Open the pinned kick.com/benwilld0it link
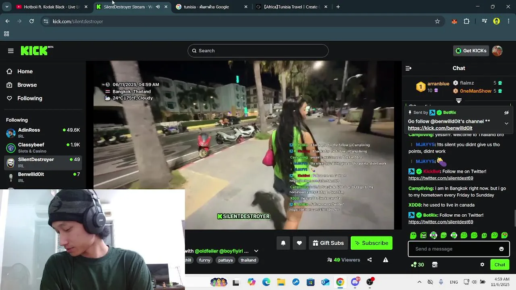 (x=440, y=128)
